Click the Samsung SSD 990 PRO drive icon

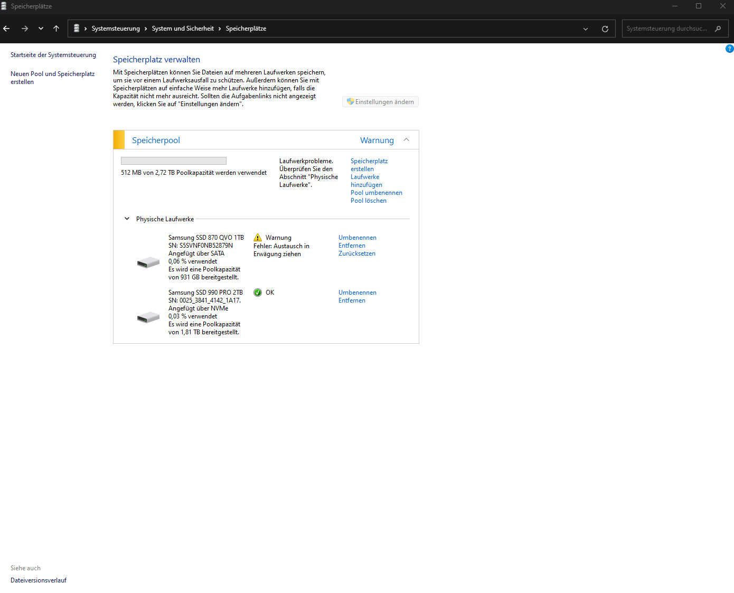coord(148,317)
